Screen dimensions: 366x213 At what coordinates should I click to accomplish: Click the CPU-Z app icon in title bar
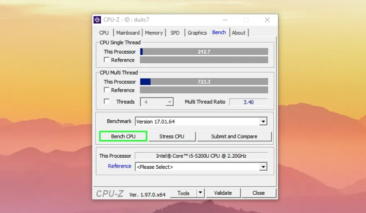(97, 20)
